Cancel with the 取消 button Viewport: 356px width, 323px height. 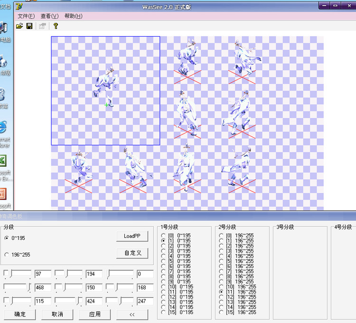(x=57, y=314)
